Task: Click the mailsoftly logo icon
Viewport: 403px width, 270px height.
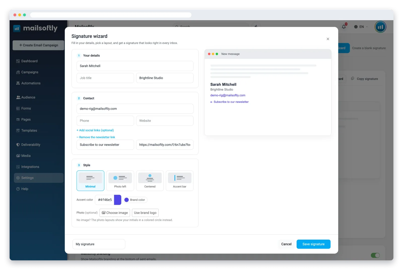Action: pos(17,28)
